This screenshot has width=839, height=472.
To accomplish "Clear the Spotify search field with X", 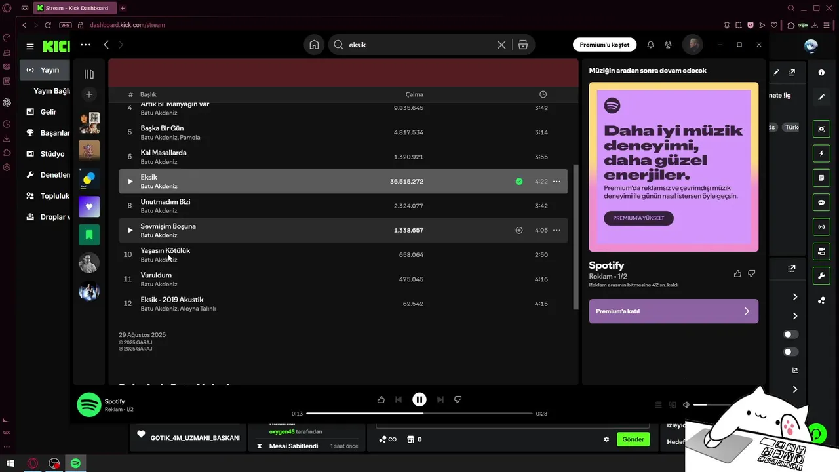I will coord(501,45).
